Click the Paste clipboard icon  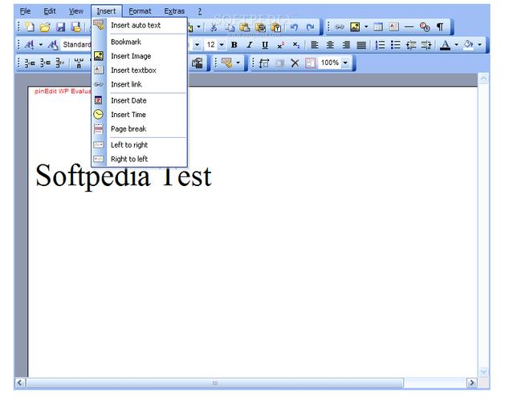coord(245,27)
